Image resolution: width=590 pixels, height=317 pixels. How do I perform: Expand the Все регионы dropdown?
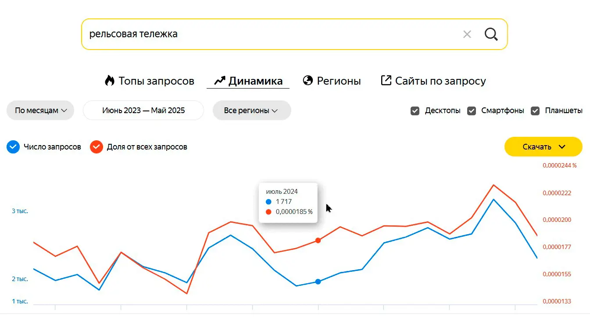pyautogui.click(x=251, y=110)
